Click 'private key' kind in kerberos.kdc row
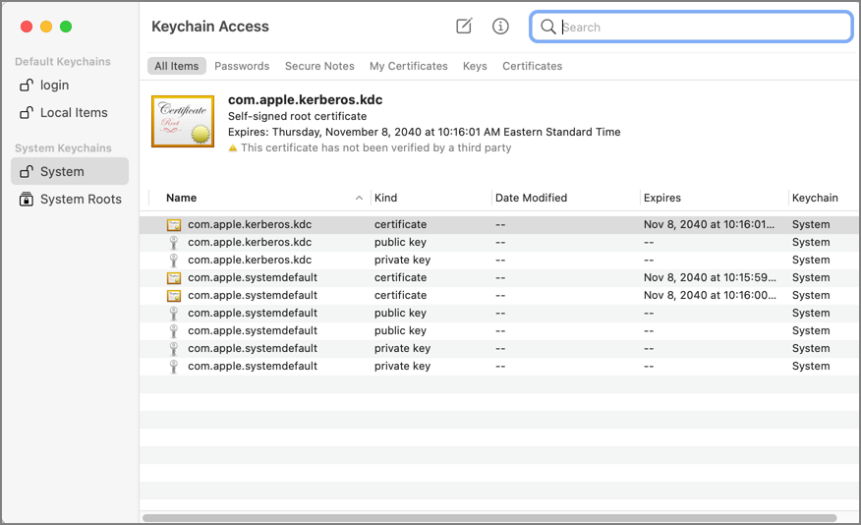The width and height of the screenshot is (861, 525). [403, 260]
